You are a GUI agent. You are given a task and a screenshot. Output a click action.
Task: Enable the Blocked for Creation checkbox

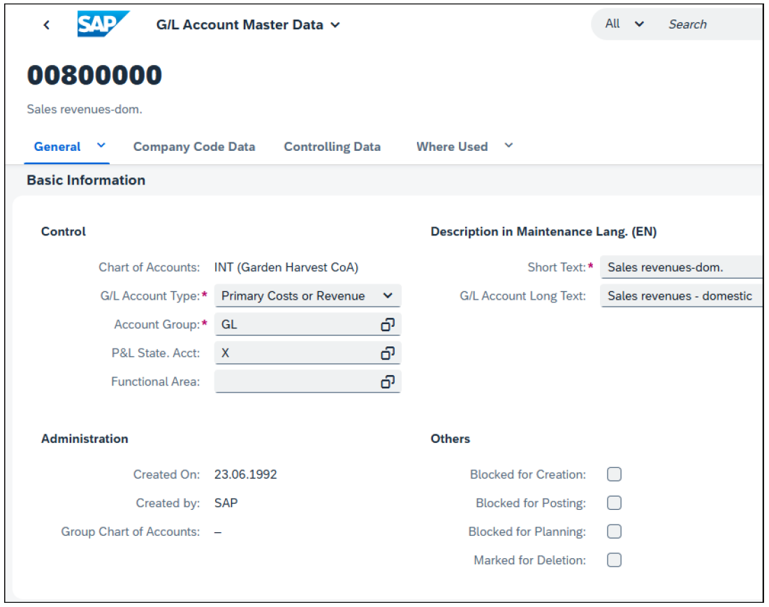point(614,475)
